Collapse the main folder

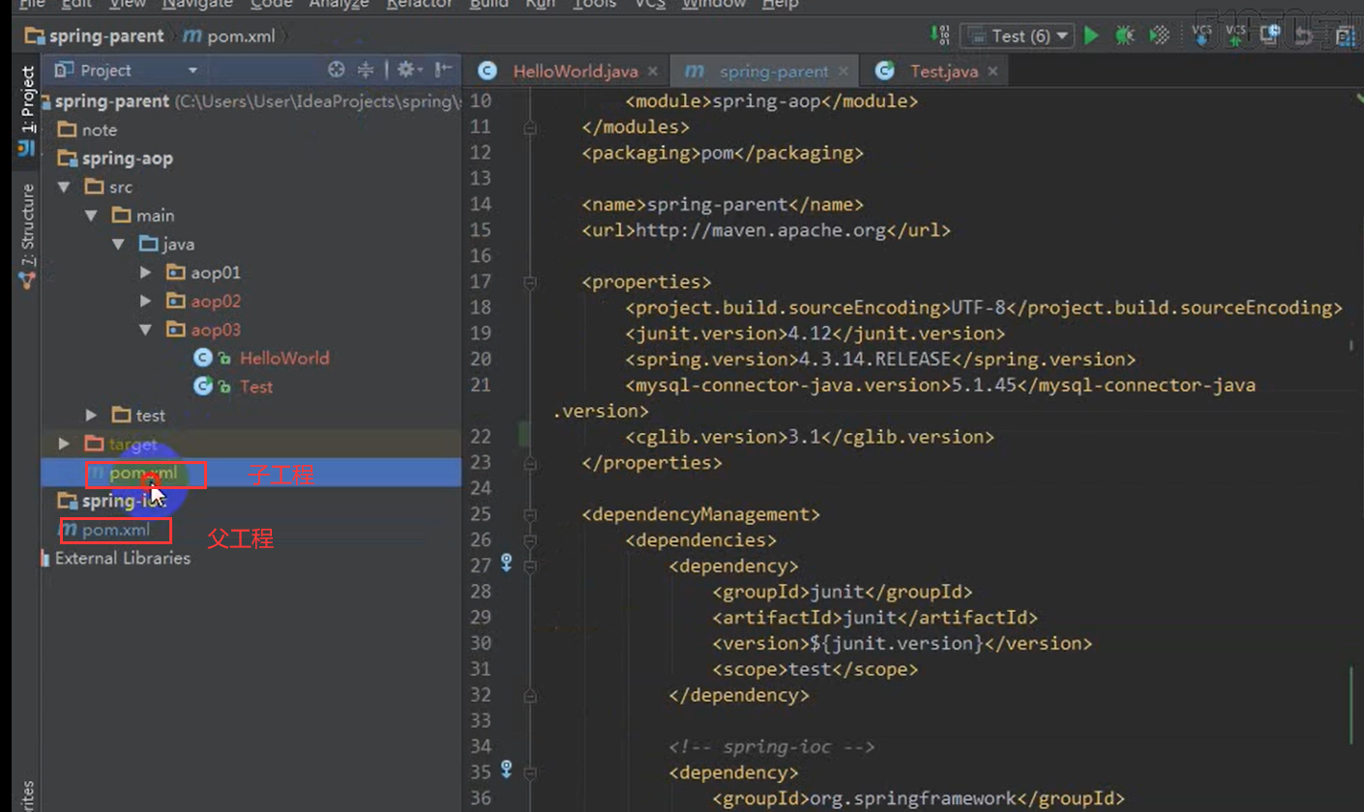coord(92,216)
